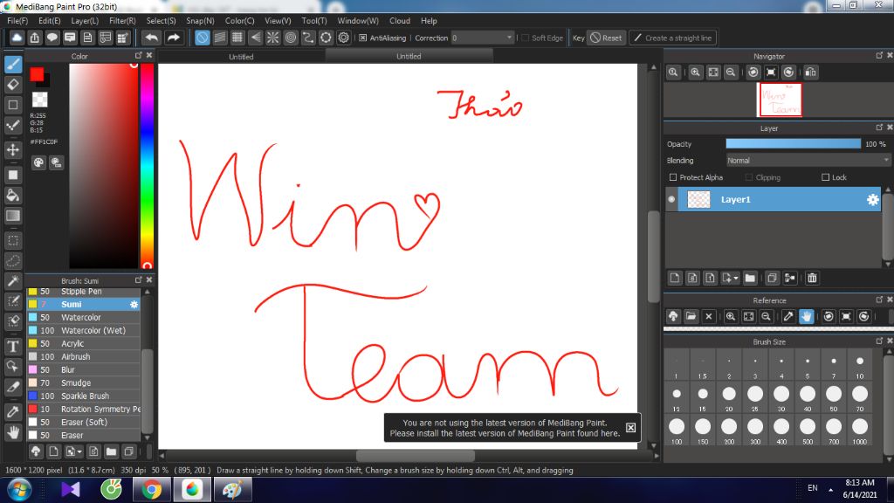Open the color palette icon in Color panel
This screenshot has width=894, height=503.
[x=38, y=162]
